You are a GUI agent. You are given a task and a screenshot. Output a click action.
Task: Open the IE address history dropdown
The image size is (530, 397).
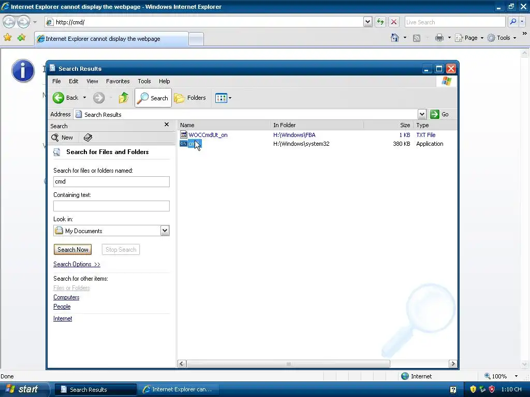click(368, 22)
